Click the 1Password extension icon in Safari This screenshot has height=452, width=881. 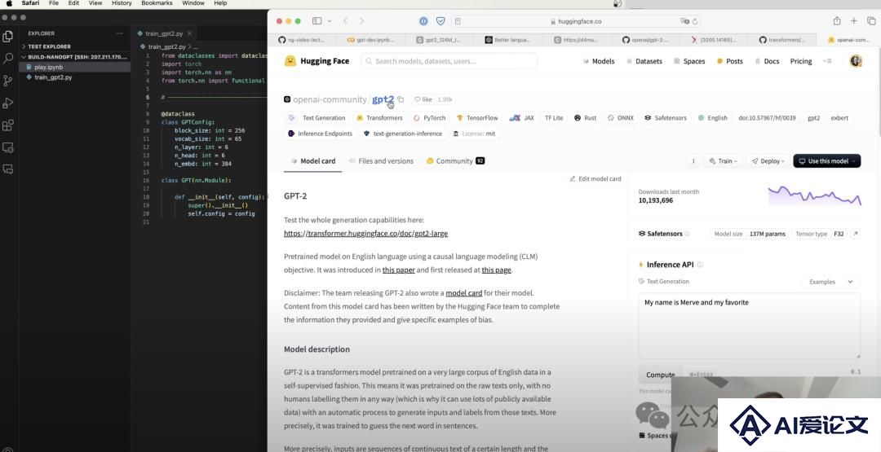[x=423, y=20]
